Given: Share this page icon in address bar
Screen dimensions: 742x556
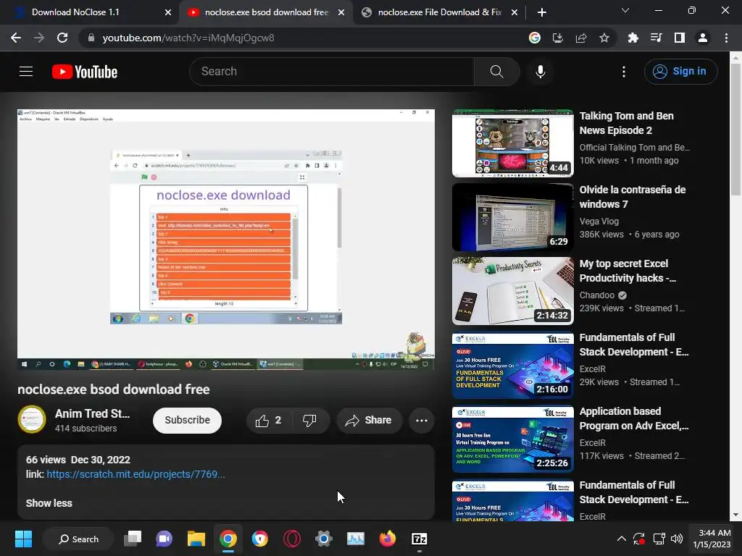Looking at the screenshot, I should tap(580, 38).
